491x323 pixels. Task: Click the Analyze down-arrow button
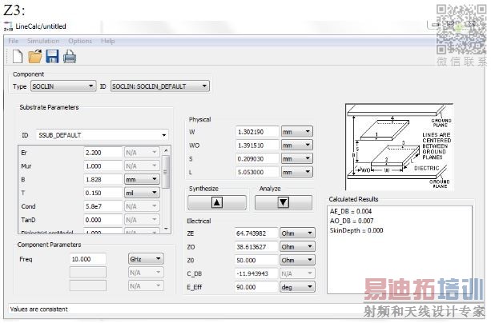(283, 202)
